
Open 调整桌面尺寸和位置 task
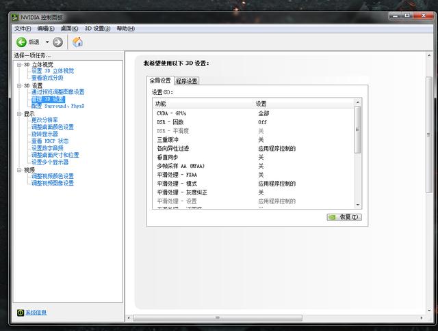(55, 155)
